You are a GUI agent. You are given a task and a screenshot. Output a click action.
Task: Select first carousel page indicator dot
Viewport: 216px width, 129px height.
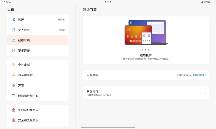coord(143,50)
